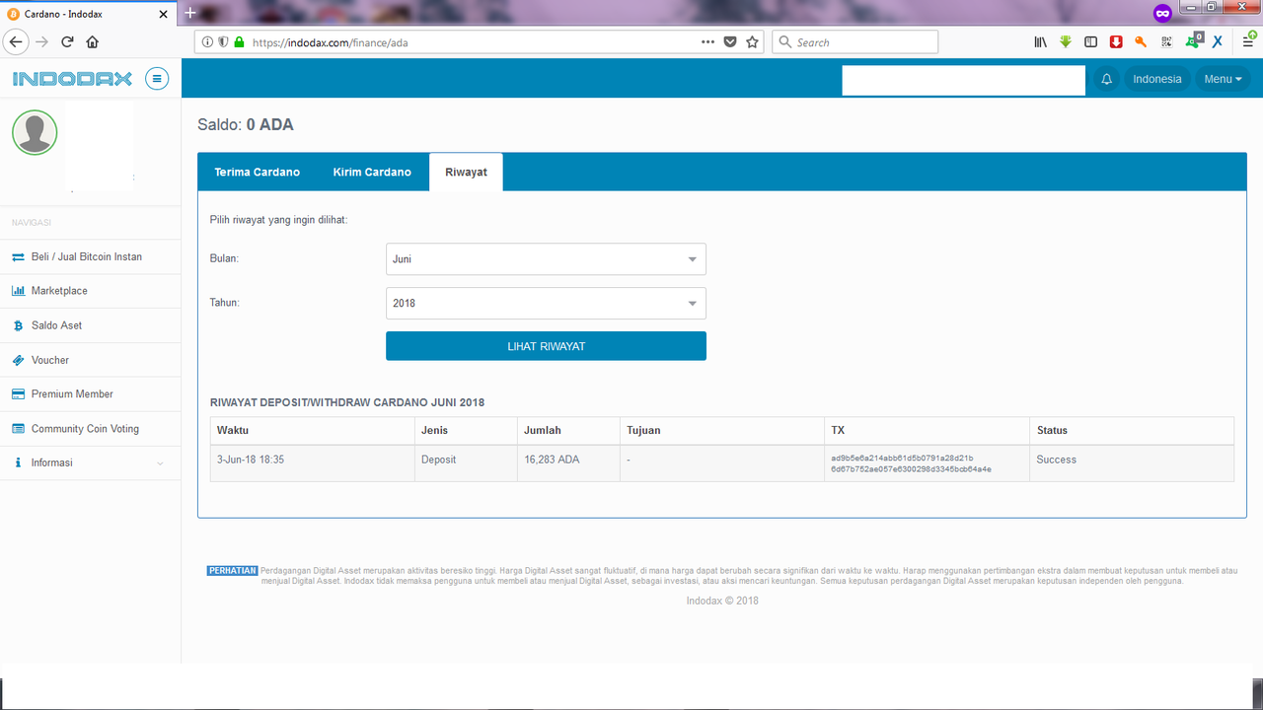
Task: Switch to Kirim Cardano tab
Action: coord(372,172)
